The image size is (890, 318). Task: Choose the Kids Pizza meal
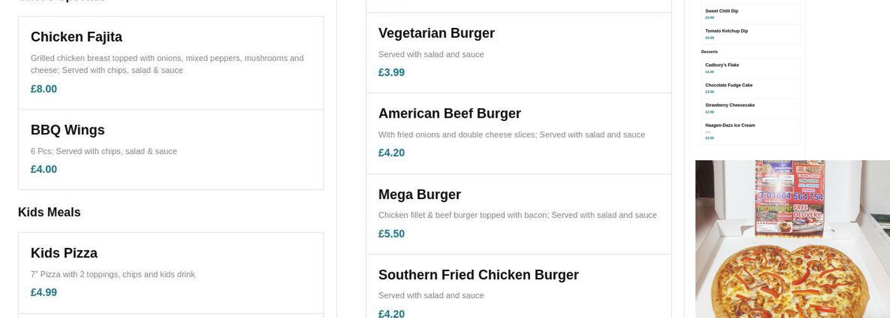click(64, 253)
